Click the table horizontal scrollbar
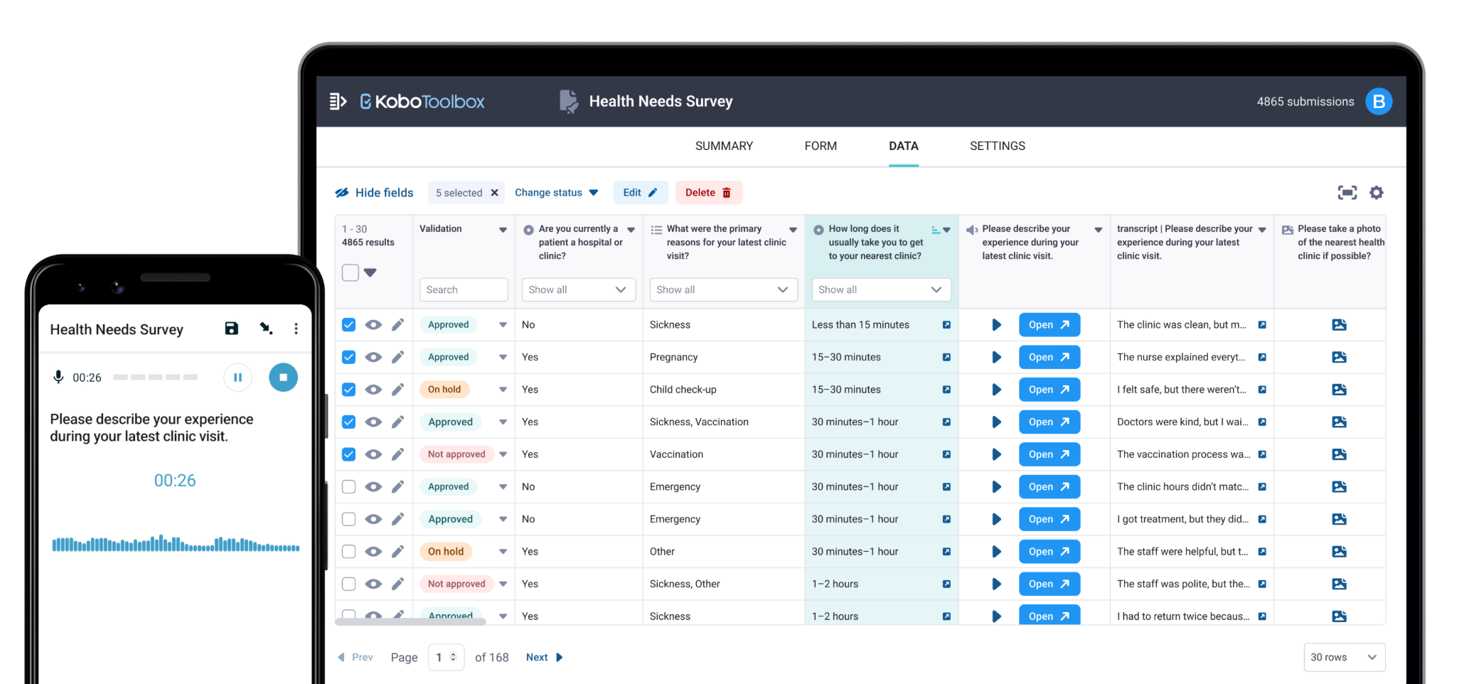Screen dimensions: 1459x684 pos(410,621)
